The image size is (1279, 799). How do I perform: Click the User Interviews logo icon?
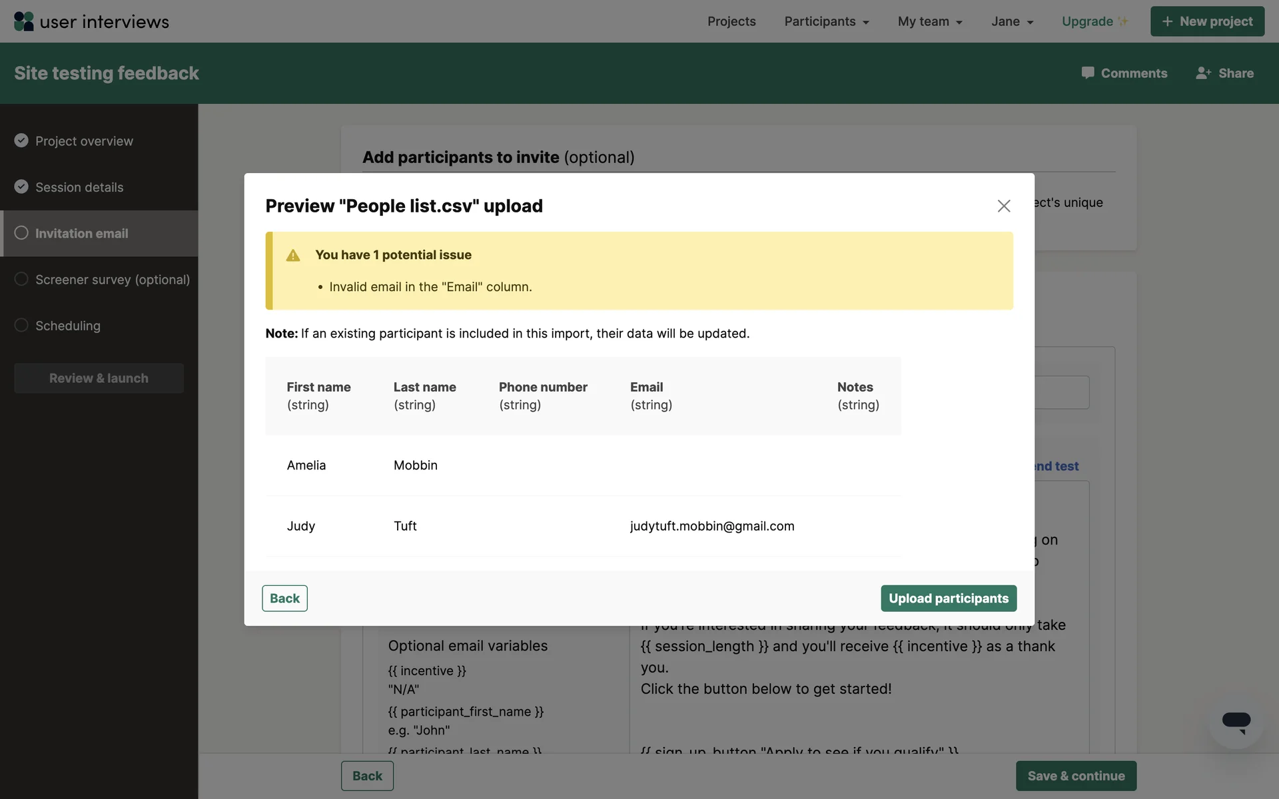coord(24,21)
